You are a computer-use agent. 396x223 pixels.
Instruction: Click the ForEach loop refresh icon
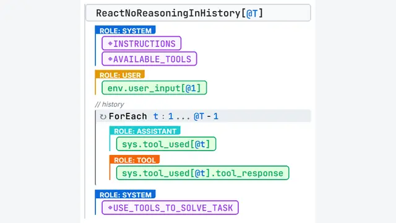click(x=103, y=116)
